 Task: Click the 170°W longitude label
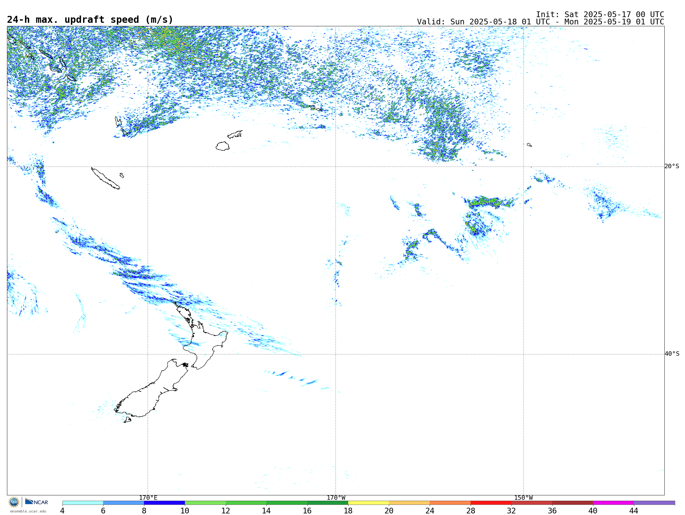[336, 498]
